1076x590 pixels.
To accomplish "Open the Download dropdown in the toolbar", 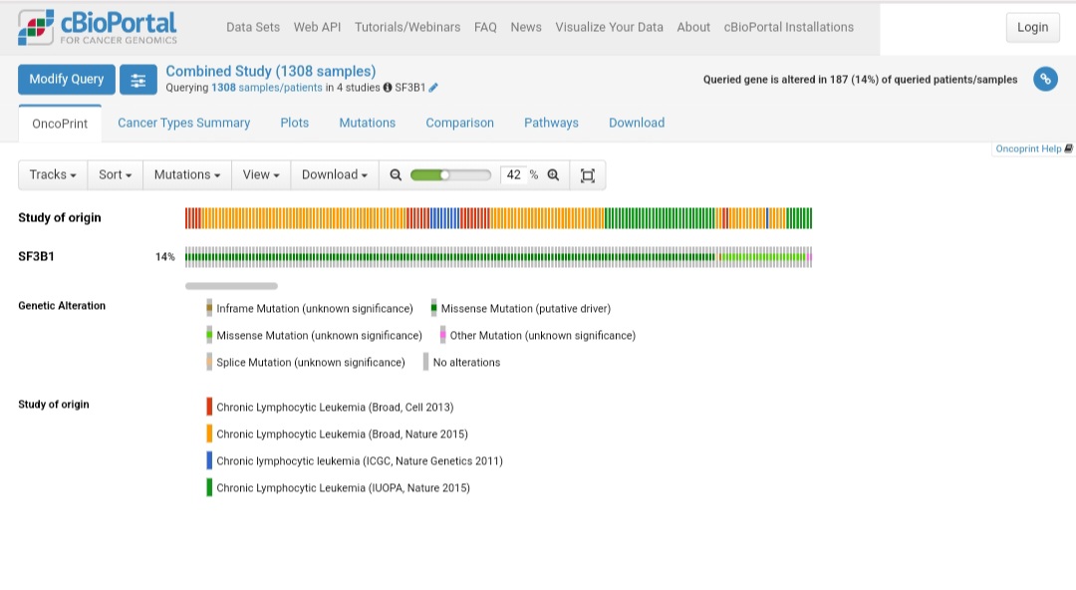I will [333, 174].
